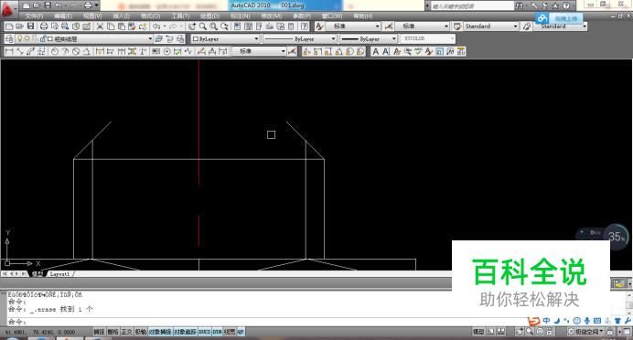
Task: Toggle the 正交 (Ortho) status button
Action: coord(126,332)
